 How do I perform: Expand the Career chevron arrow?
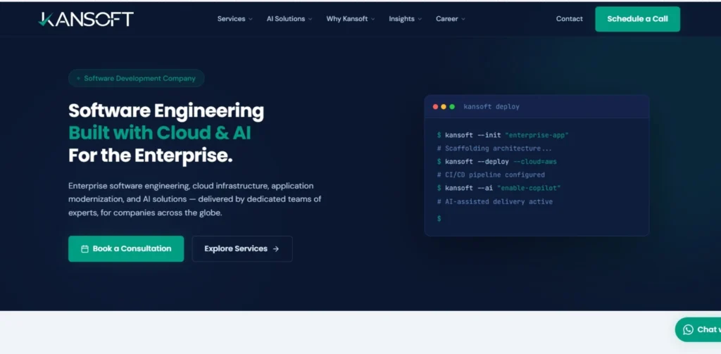click(463, 19)
